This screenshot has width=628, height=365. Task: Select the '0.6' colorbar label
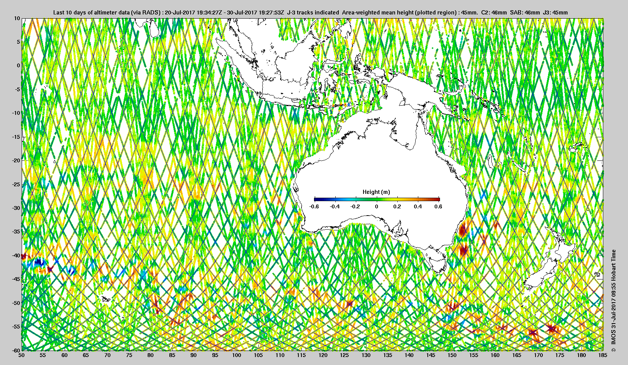438,206
